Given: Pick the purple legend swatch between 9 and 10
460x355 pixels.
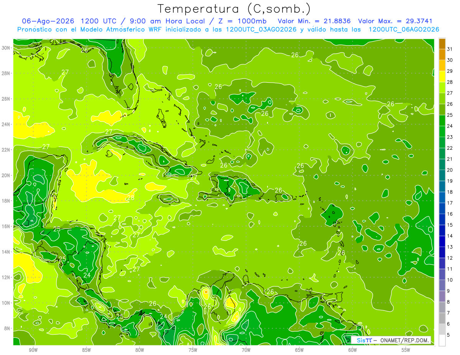Looking at the screenshot, I should [442, 285].
